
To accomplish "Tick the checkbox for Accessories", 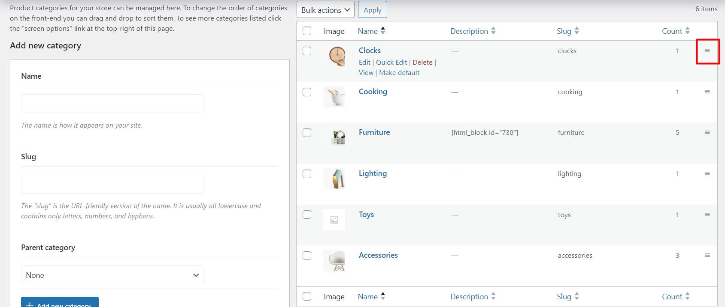I will (x=307, y=256).
